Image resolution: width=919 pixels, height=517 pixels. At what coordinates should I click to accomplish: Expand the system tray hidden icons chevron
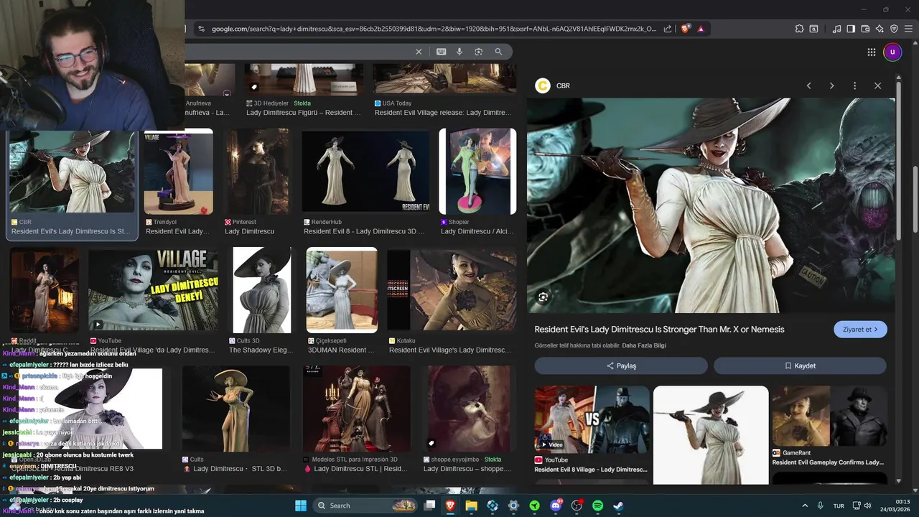[x=804, y=506]
